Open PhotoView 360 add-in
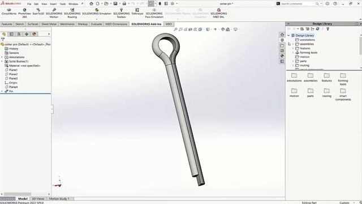The image size is (362, 204). coord(24,13)
